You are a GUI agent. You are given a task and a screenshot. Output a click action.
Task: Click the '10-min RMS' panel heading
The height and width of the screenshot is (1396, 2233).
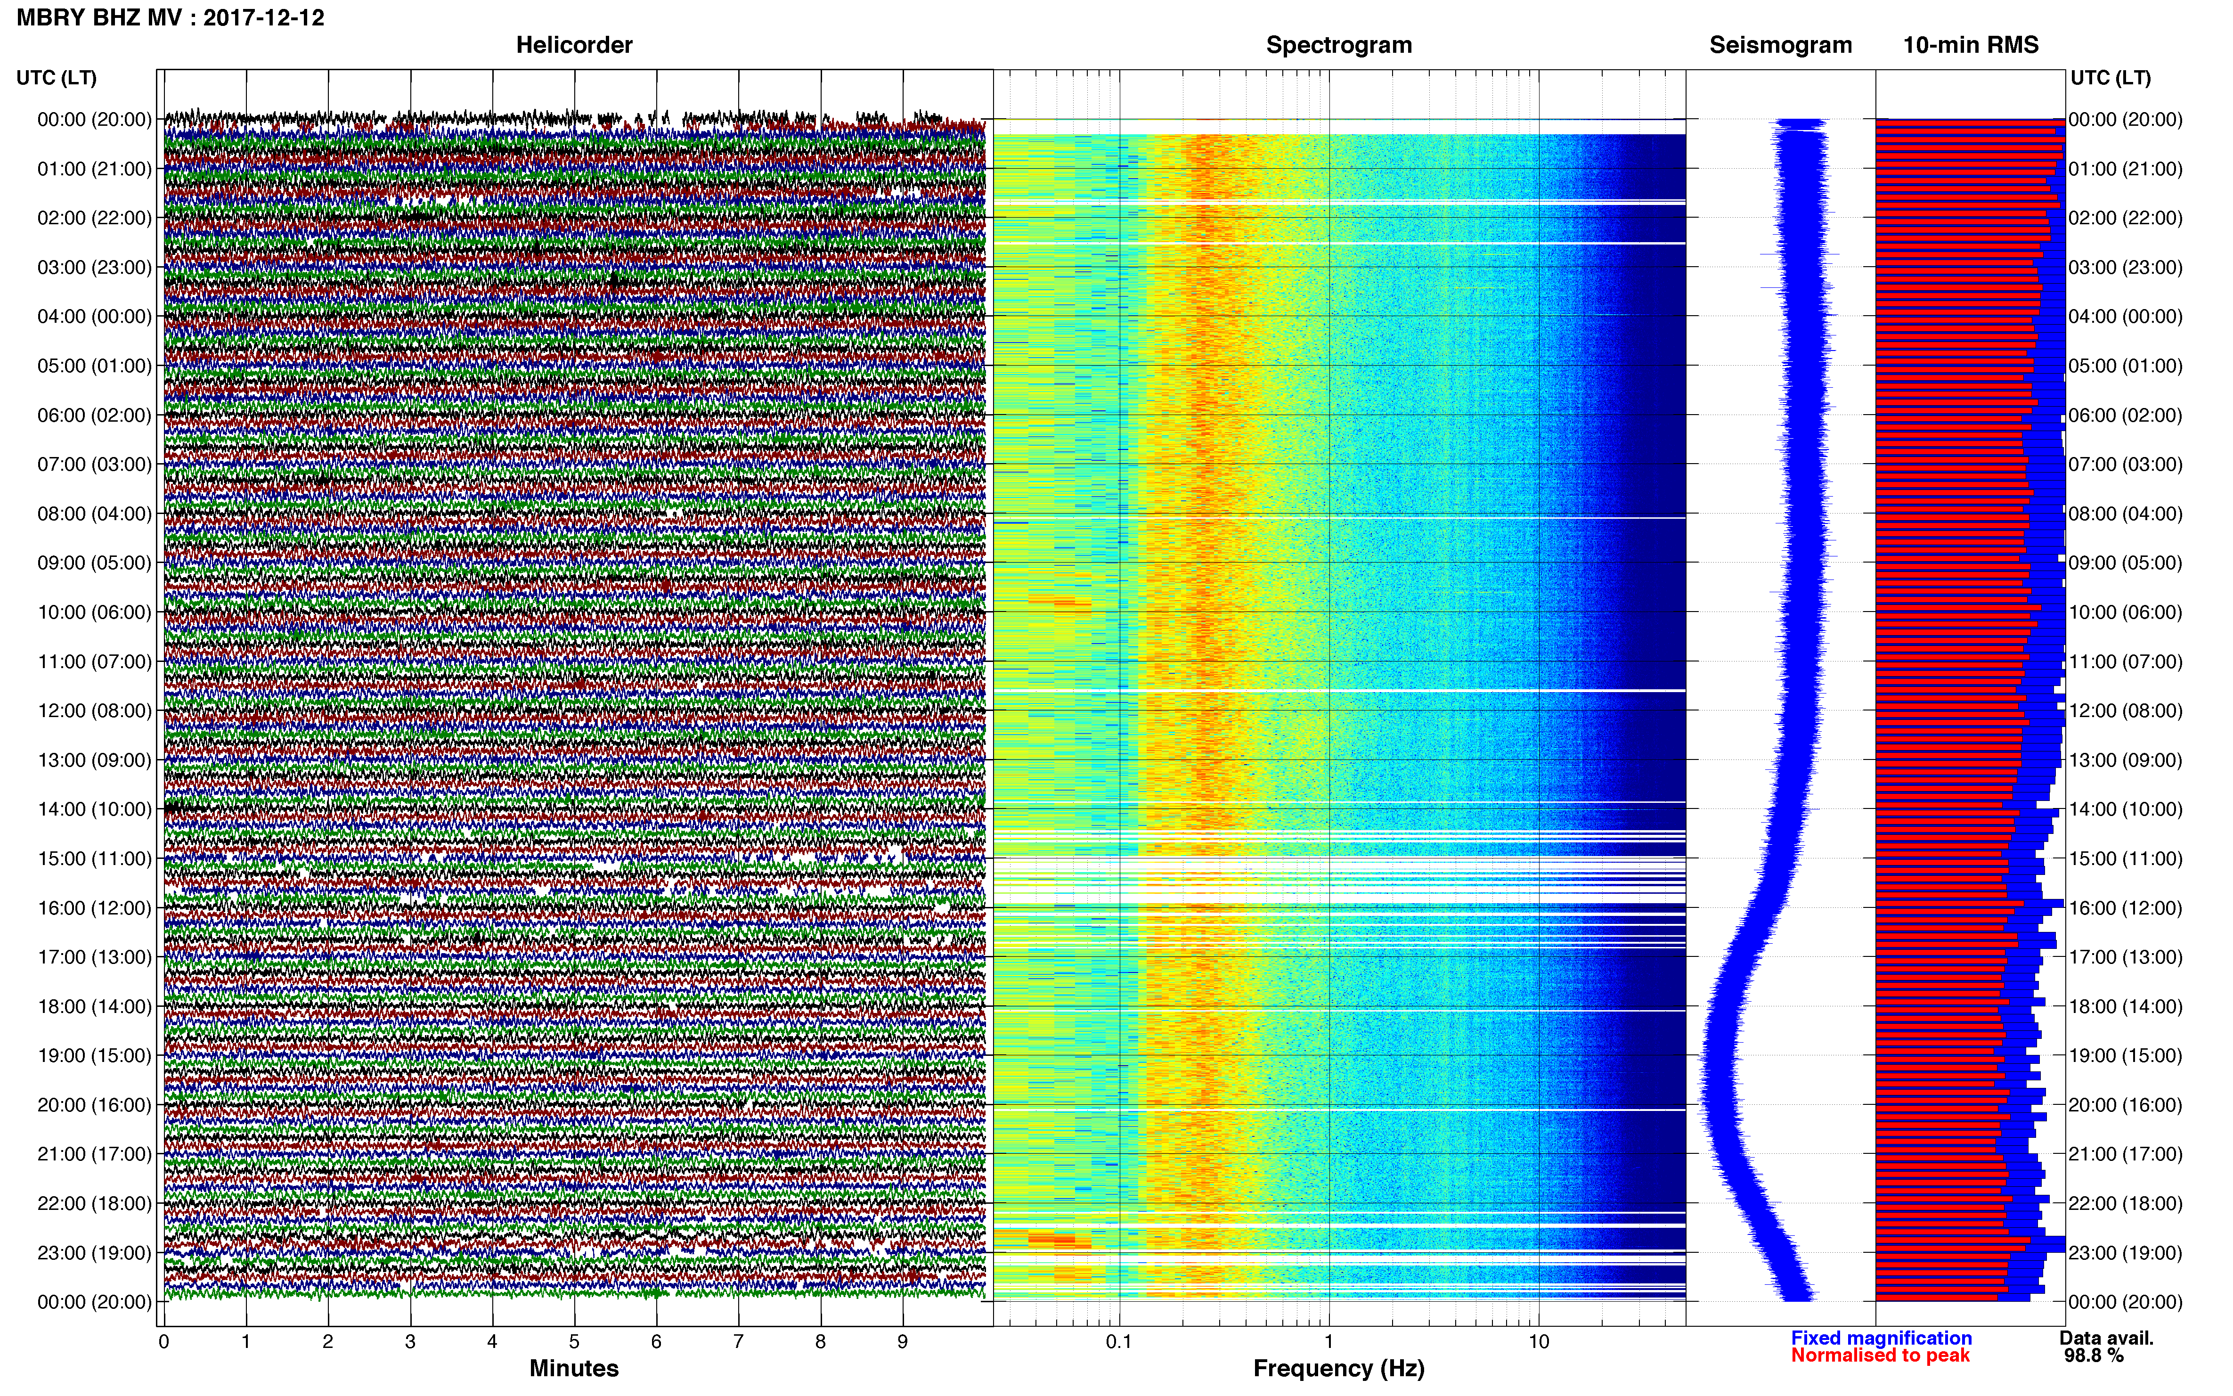click(1970, 44)
